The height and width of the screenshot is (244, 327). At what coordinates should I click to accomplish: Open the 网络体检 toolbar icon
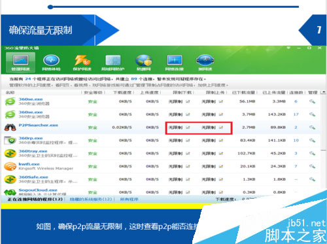coord(51,62)
